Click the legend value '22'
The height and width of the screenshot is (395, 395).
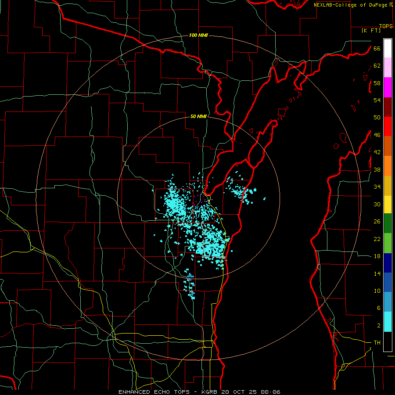377,239
